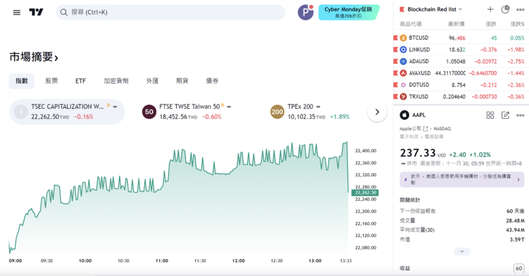The height and width of the screenshot is (276, 529).
Task: Show next indices with right arrow
Action: point(377,112)
